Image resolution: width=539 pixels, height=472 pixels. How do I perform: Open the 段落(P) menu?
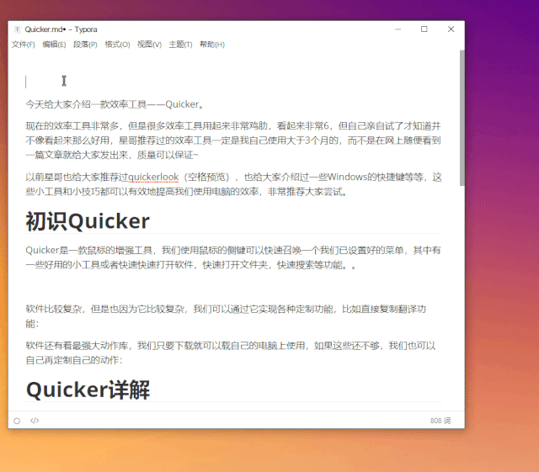coord(85,45)
